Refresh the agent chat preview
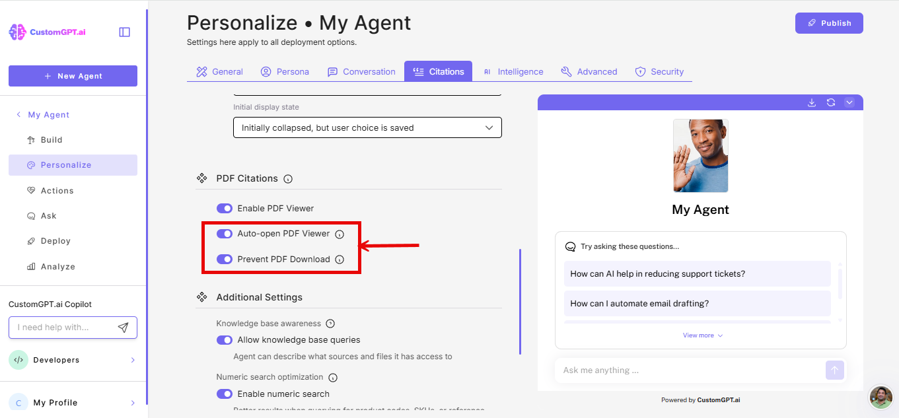 click(x=830, y=102)
